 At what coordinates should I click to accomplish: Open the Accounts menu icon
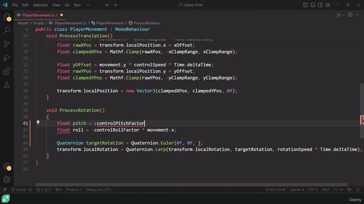coord(7,166)
